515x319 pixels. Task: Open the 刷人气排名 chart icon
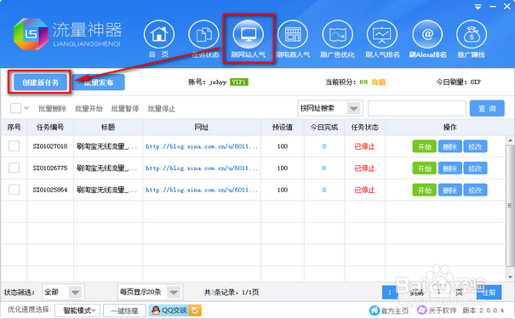click(x=382, y=34)
